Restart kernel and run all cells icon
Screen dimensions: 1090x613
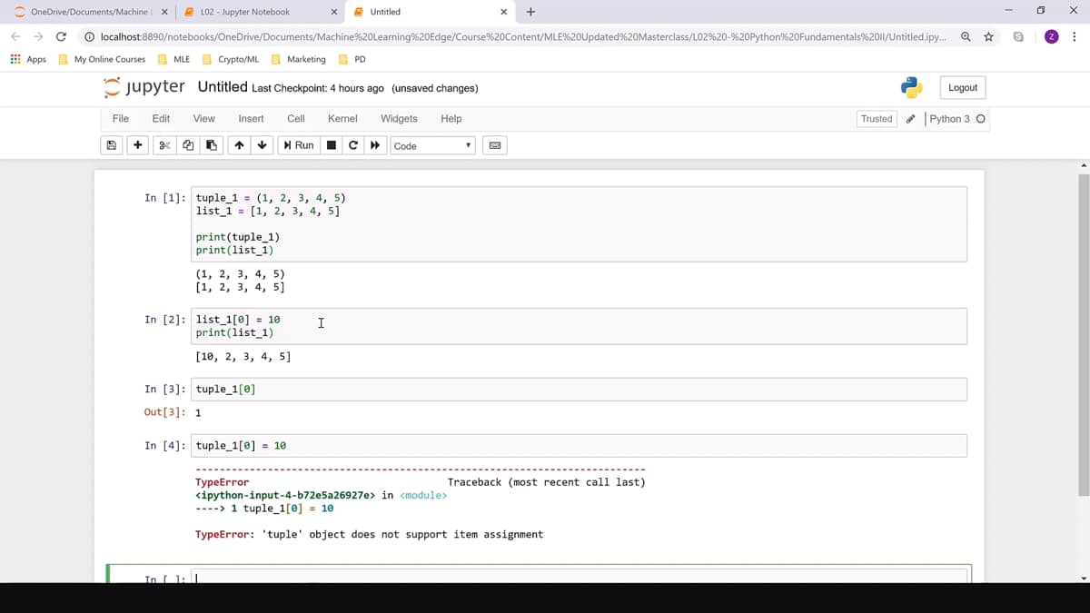point(374,145)
